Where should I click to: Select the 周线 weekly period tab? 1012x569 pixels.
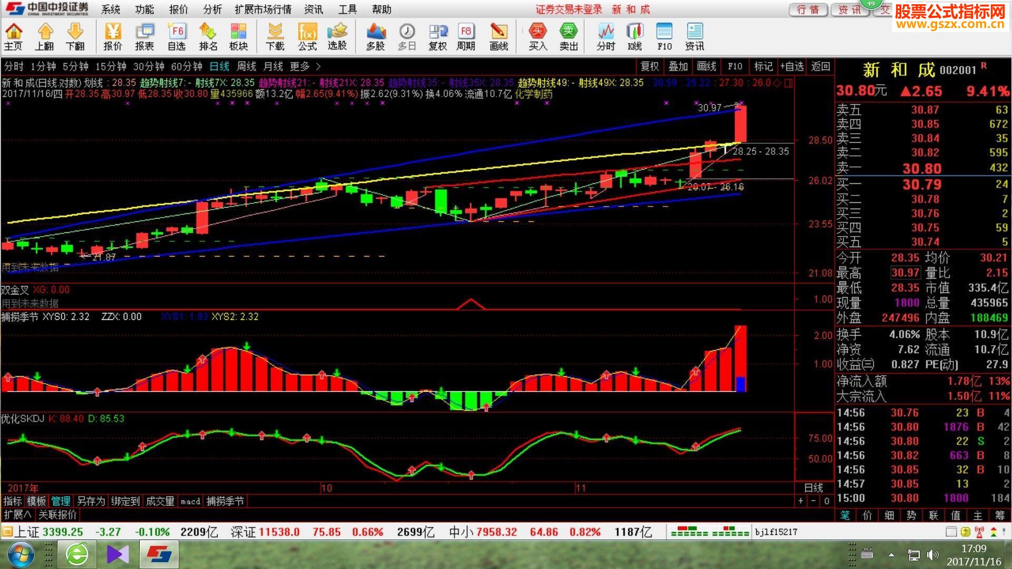(x=246, y=66)
